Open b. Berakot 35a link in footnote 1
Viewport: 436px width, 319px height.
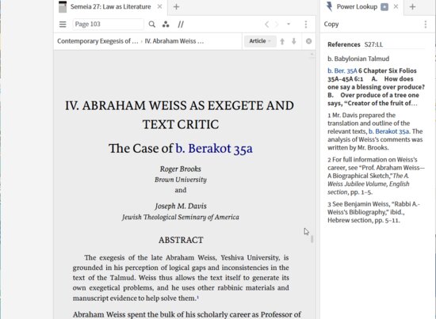(389, 131)
